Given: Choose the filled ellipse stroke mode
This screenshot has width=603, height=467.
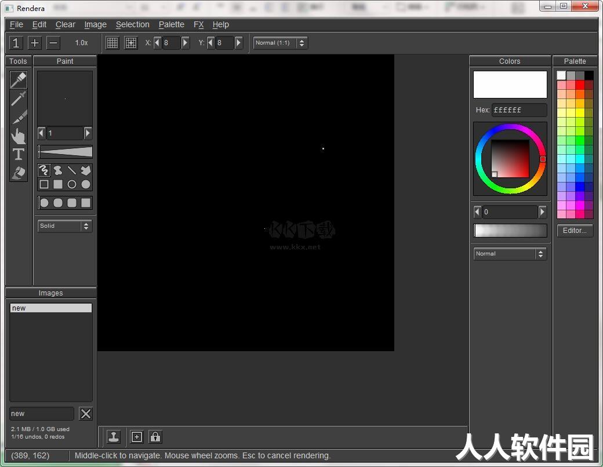Looking at the screenshot, I should [86, 184].
